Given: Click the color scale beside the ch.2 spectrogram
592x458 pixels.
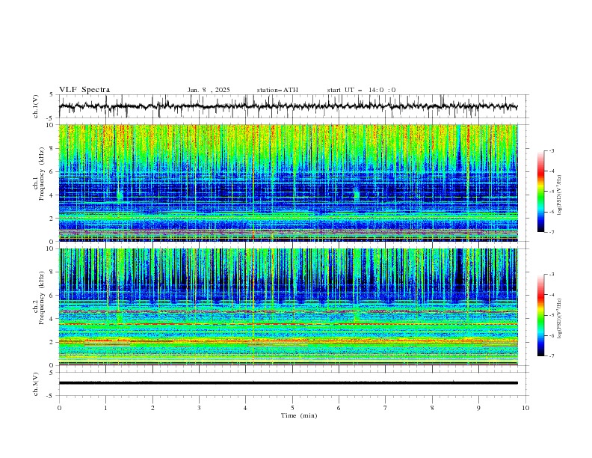Looking at the screenshot, I should point(540,315).
